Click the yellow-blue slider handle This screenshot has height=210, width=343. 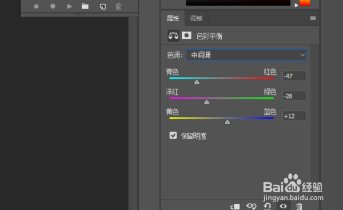tap(228, 122)
